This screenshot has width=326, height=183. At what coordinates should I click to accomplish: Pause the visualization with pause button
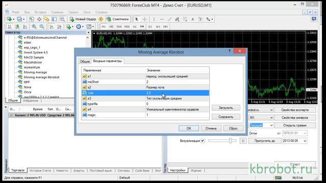point(243,141)
